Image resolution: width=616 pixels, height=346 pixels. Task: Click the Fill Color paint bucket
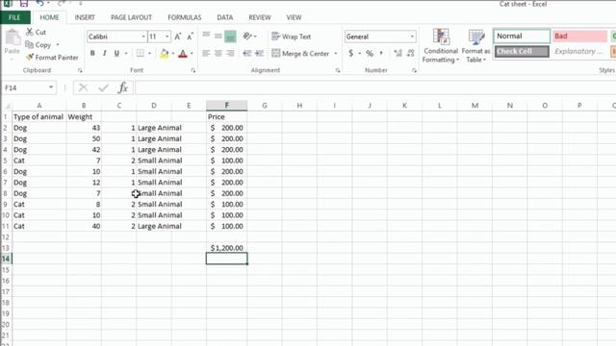pos(165,53)
